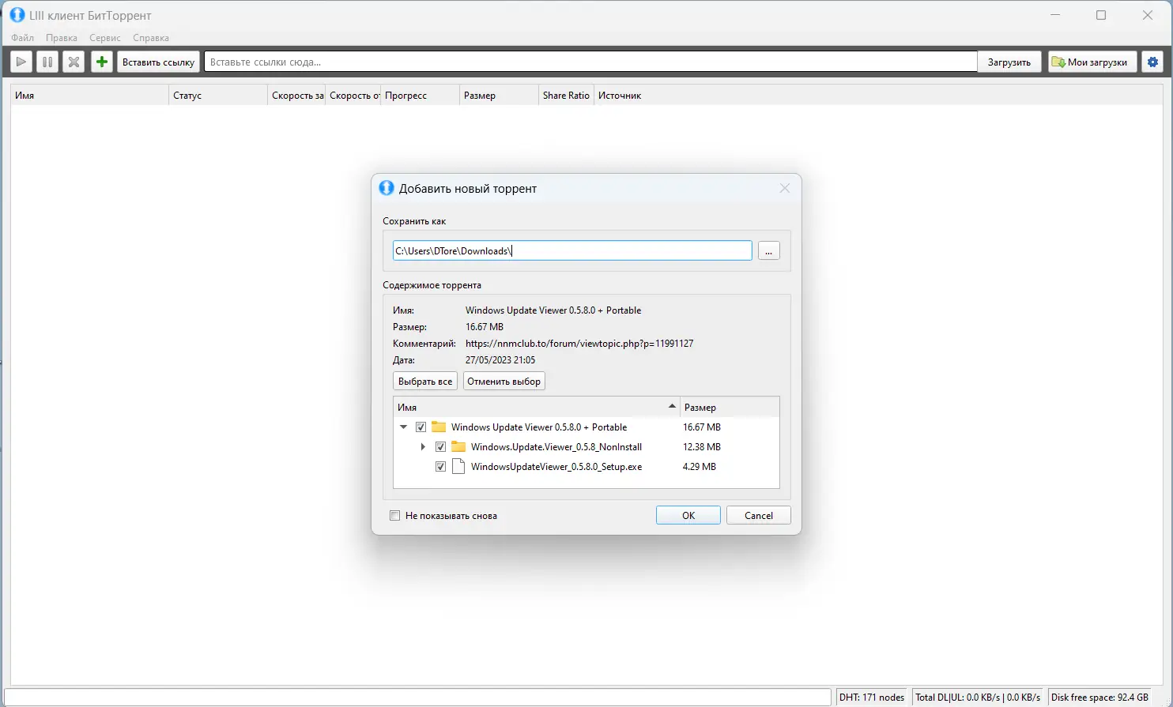This screenshot has height=707, width=1173.
Task: Click the Сохранить как path field
Action: [x=572, y=250]
